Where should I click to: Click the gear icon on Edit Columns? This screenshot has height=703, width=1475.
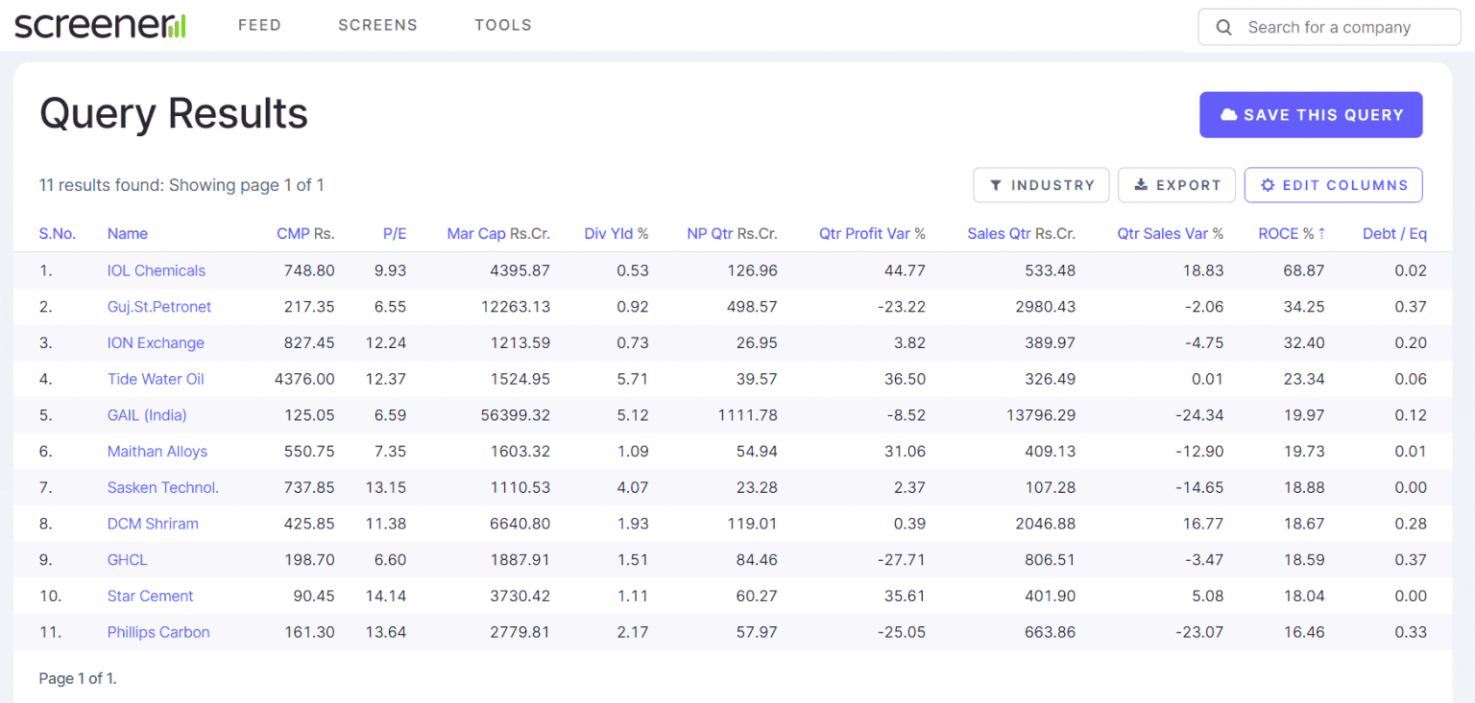(x=1268, y=185)
